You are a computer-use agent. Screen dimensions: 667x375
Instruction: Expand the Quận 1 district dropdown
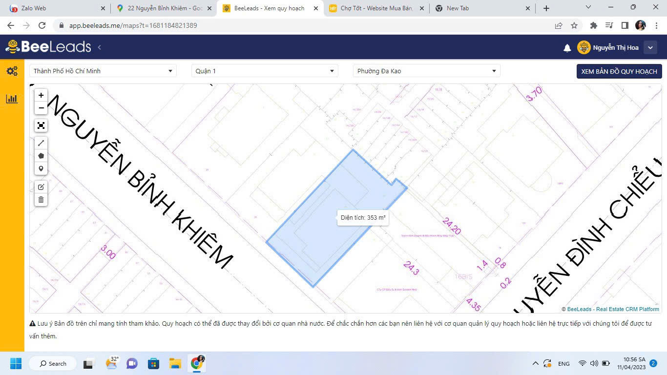[265, 71]
